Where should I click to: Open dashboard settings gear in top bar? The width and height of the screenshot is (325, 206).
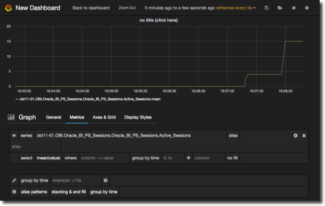(307, 8)
